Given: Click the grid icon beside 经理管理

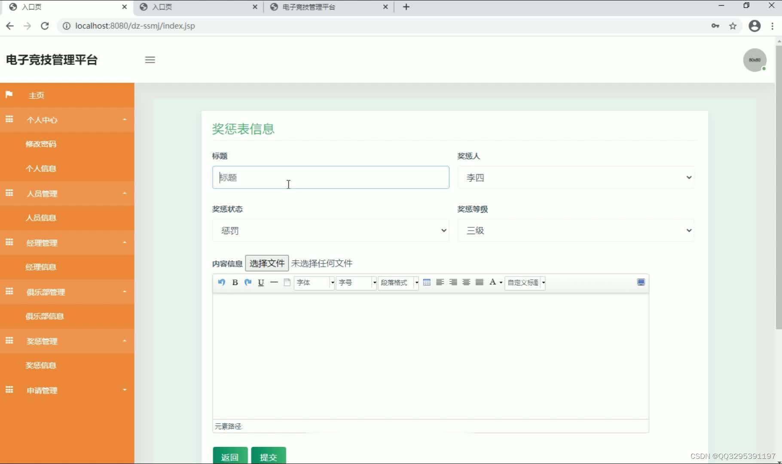Looking at the screenshot, I should tap(9, 242).
